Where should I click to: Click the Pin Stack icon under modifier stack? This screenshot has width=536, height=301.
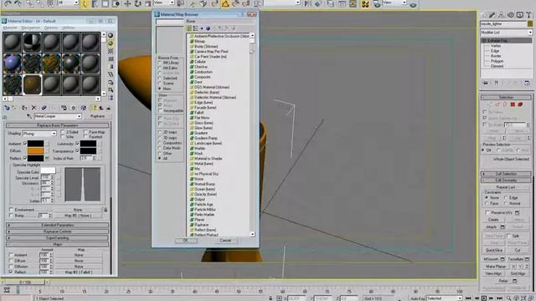(485, 83)
